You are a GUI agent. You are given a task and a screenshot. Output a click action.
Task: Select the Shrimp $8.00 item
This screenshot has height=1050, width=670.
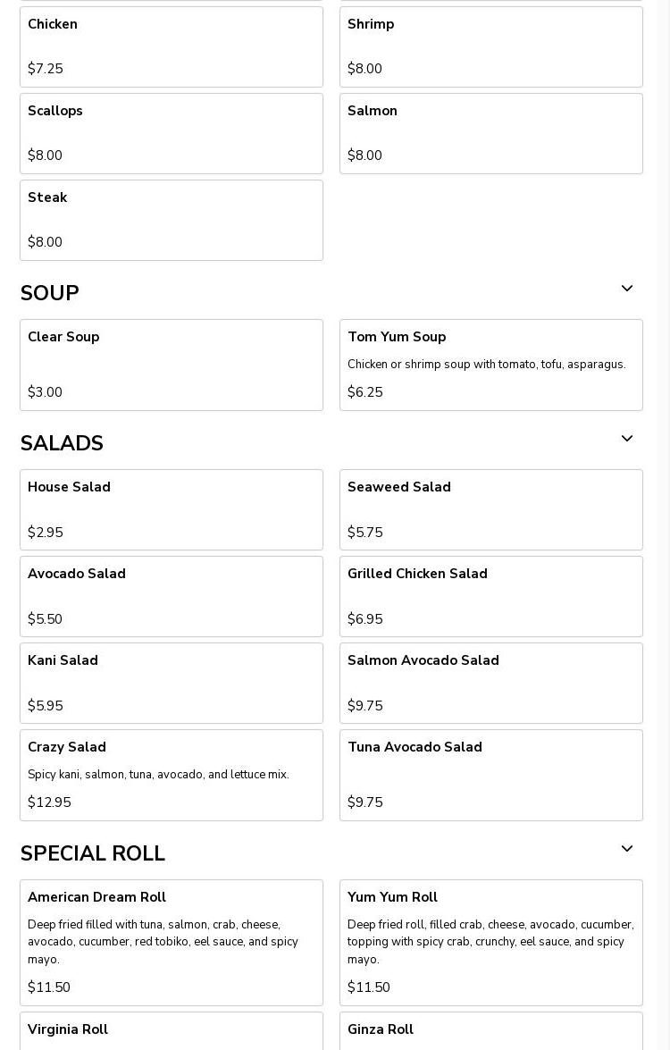(491, 46)
